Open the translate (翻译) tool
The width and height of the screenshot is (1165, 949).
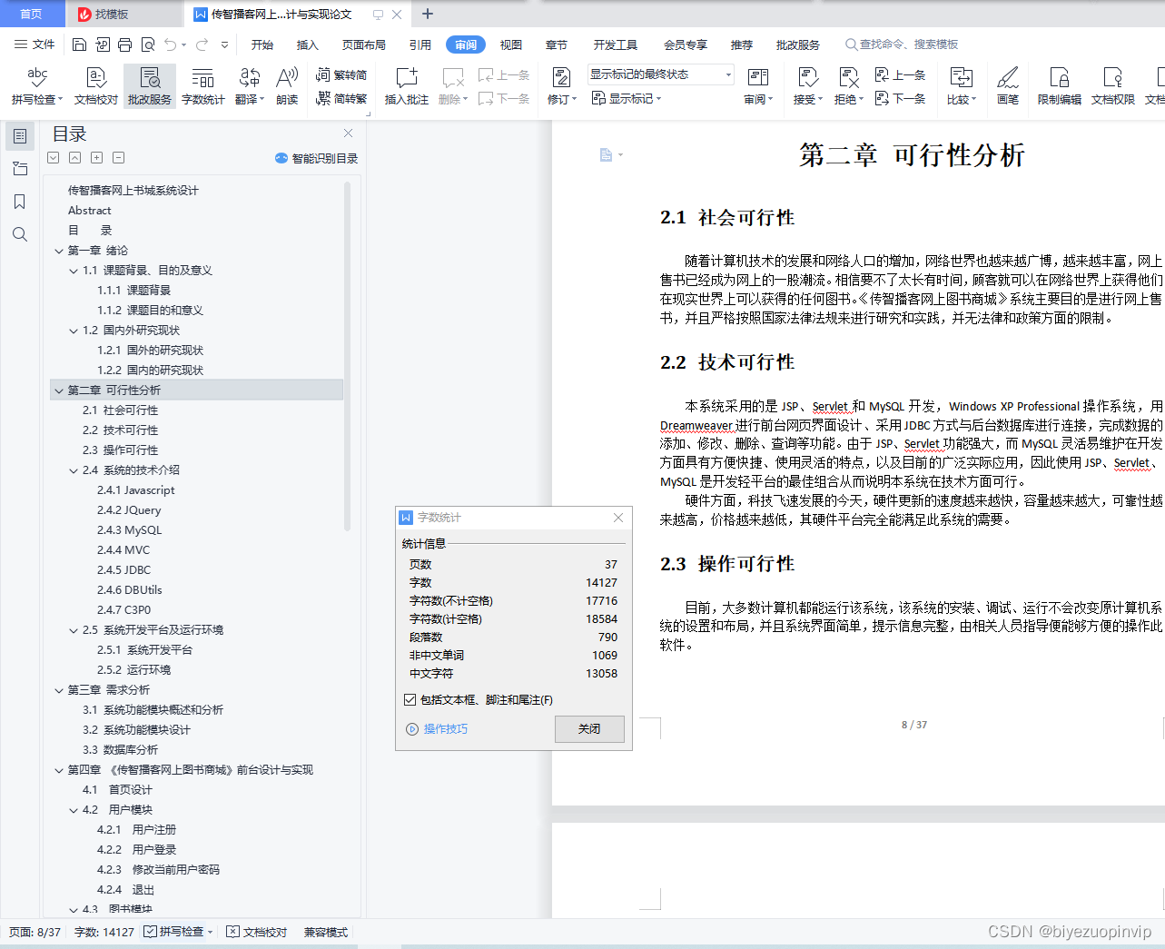[x=249, y=86]
